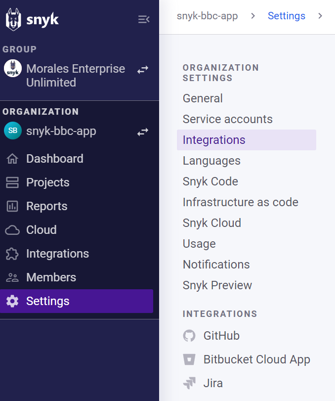The image size is (335, 401).
Task: Open Snyk Code settings
Action: click(x=210, y=181)
